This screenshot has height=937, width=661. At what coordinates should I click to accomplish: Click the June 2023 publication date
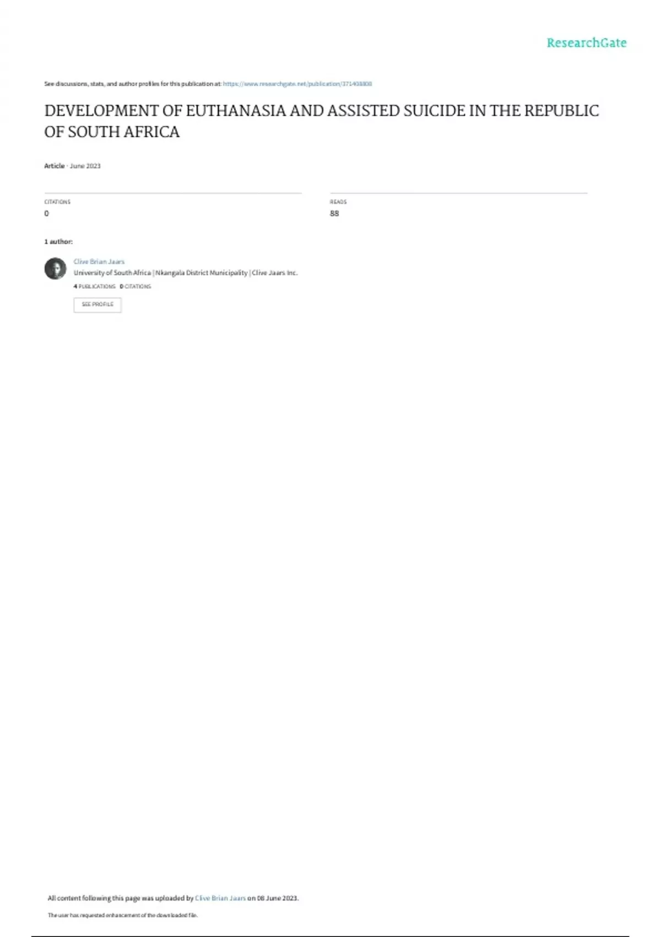click(85, 166)
